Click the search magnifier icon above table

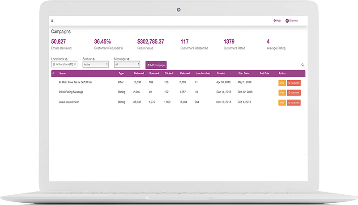(x=303, y=65)
